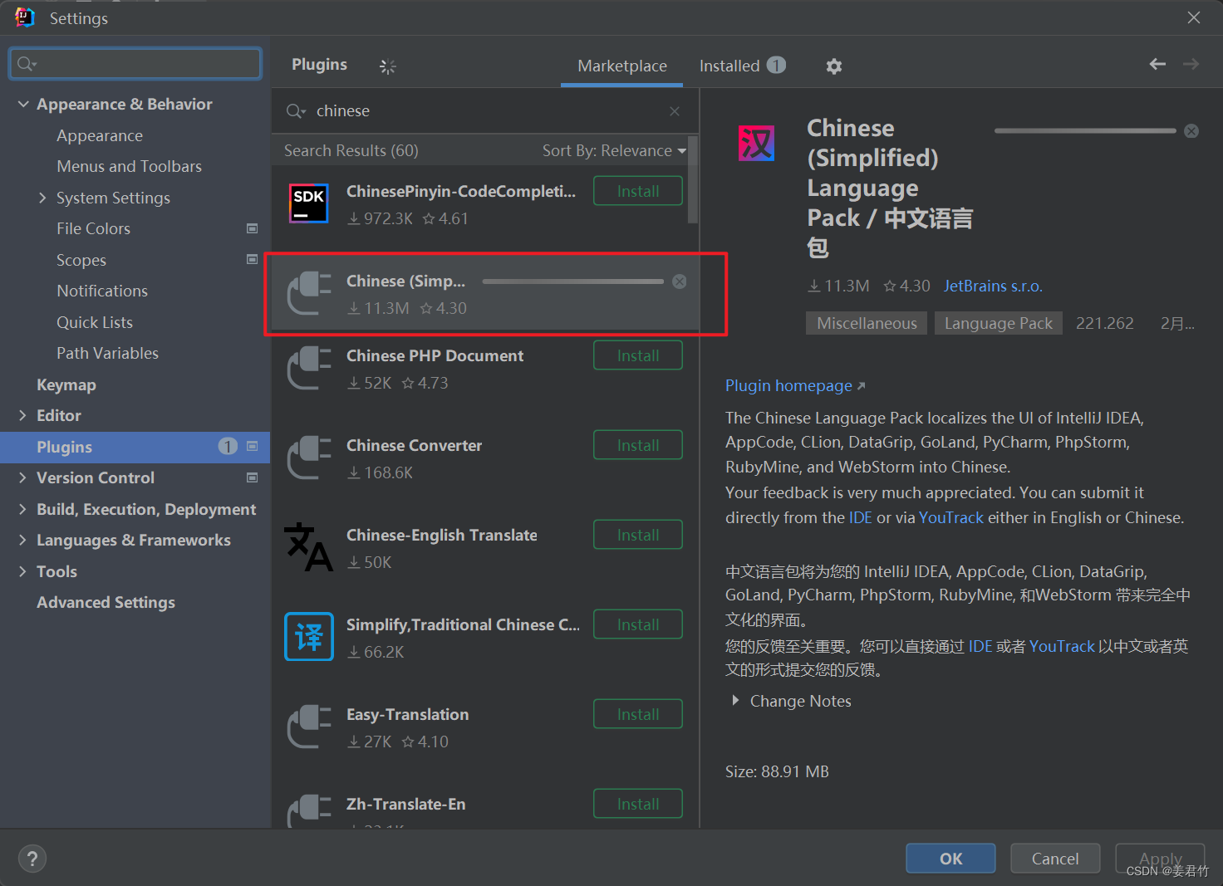Click download progress bar in details panel
Screen dimensions: 1223x886
(1085, 131)
